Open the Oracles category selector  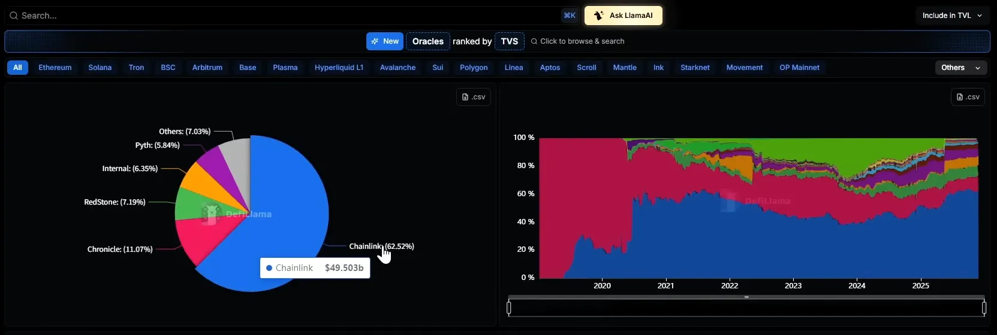tap(428, 41)
